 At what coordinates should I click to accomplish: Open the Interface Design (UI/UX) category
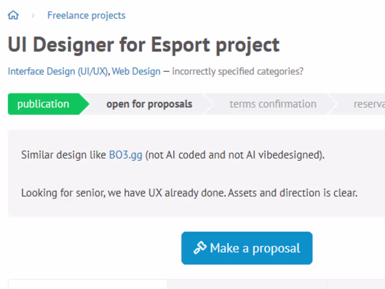tap(58, 71)
